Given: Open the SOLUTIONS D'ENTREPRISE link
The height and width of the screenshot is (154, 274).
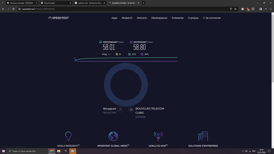Looking at the screenshot, I should pyautogui.click(x=203, y=146).
